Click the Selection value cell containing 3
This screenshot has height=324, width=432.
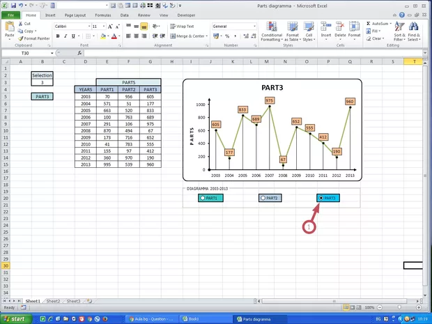pos(42,82)
